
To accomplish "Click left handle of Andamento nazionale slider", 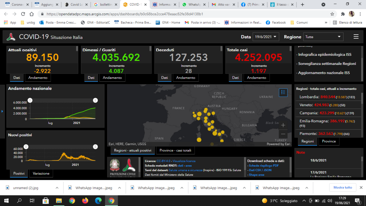I will tap(30, 100).
